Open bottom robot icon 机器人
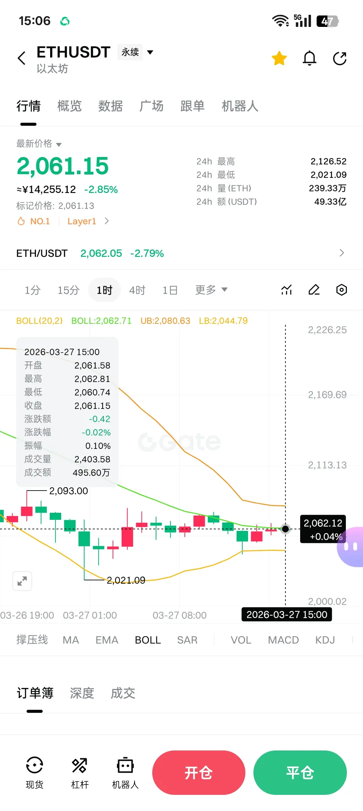Viewport: 363px width, 811px height. 125,773
